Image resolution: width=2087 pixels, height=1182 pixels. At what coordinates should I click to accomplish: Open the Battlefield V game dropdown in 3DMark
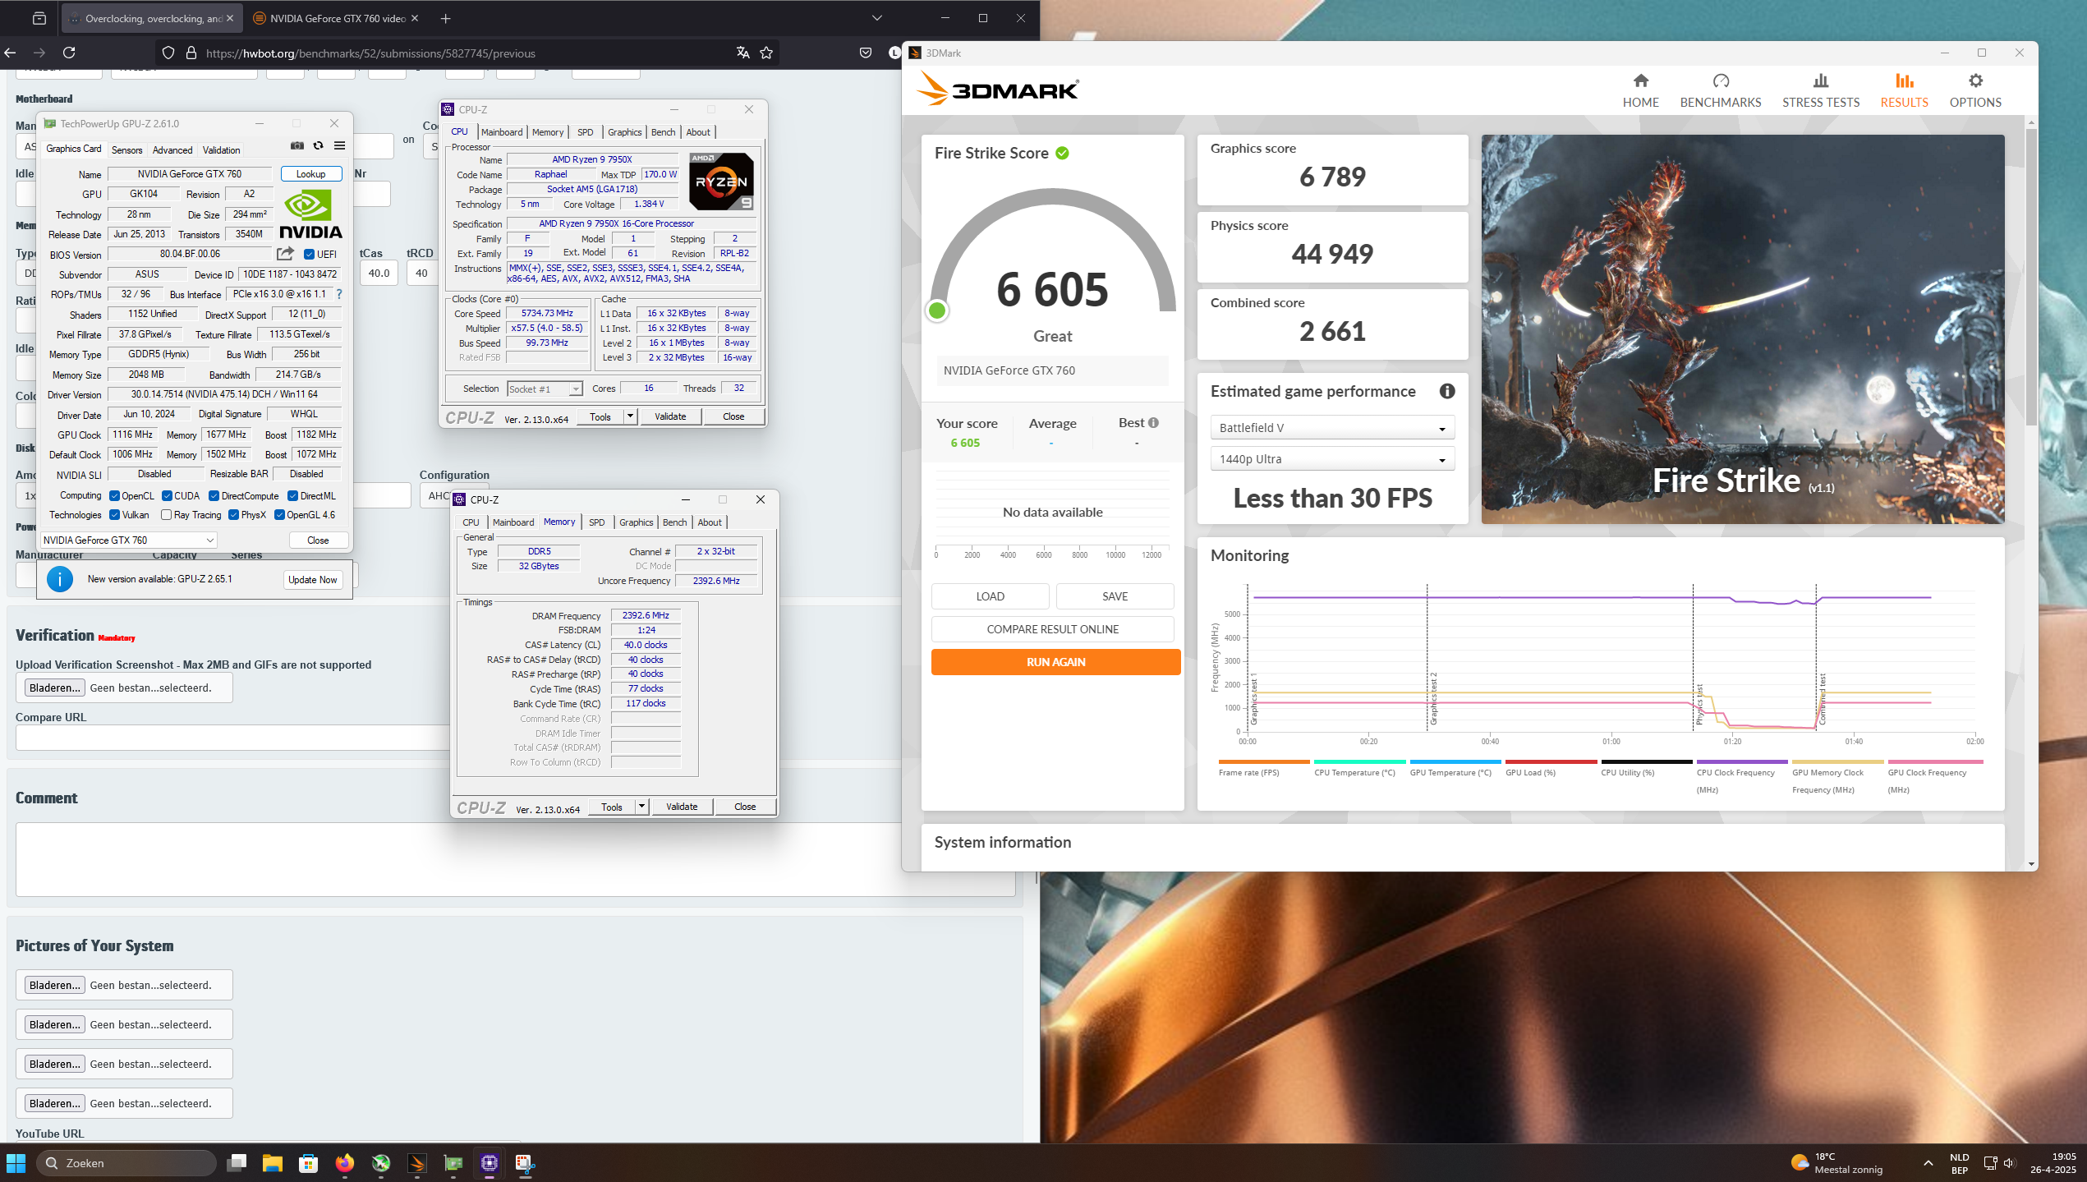(x=1332, y=428)
